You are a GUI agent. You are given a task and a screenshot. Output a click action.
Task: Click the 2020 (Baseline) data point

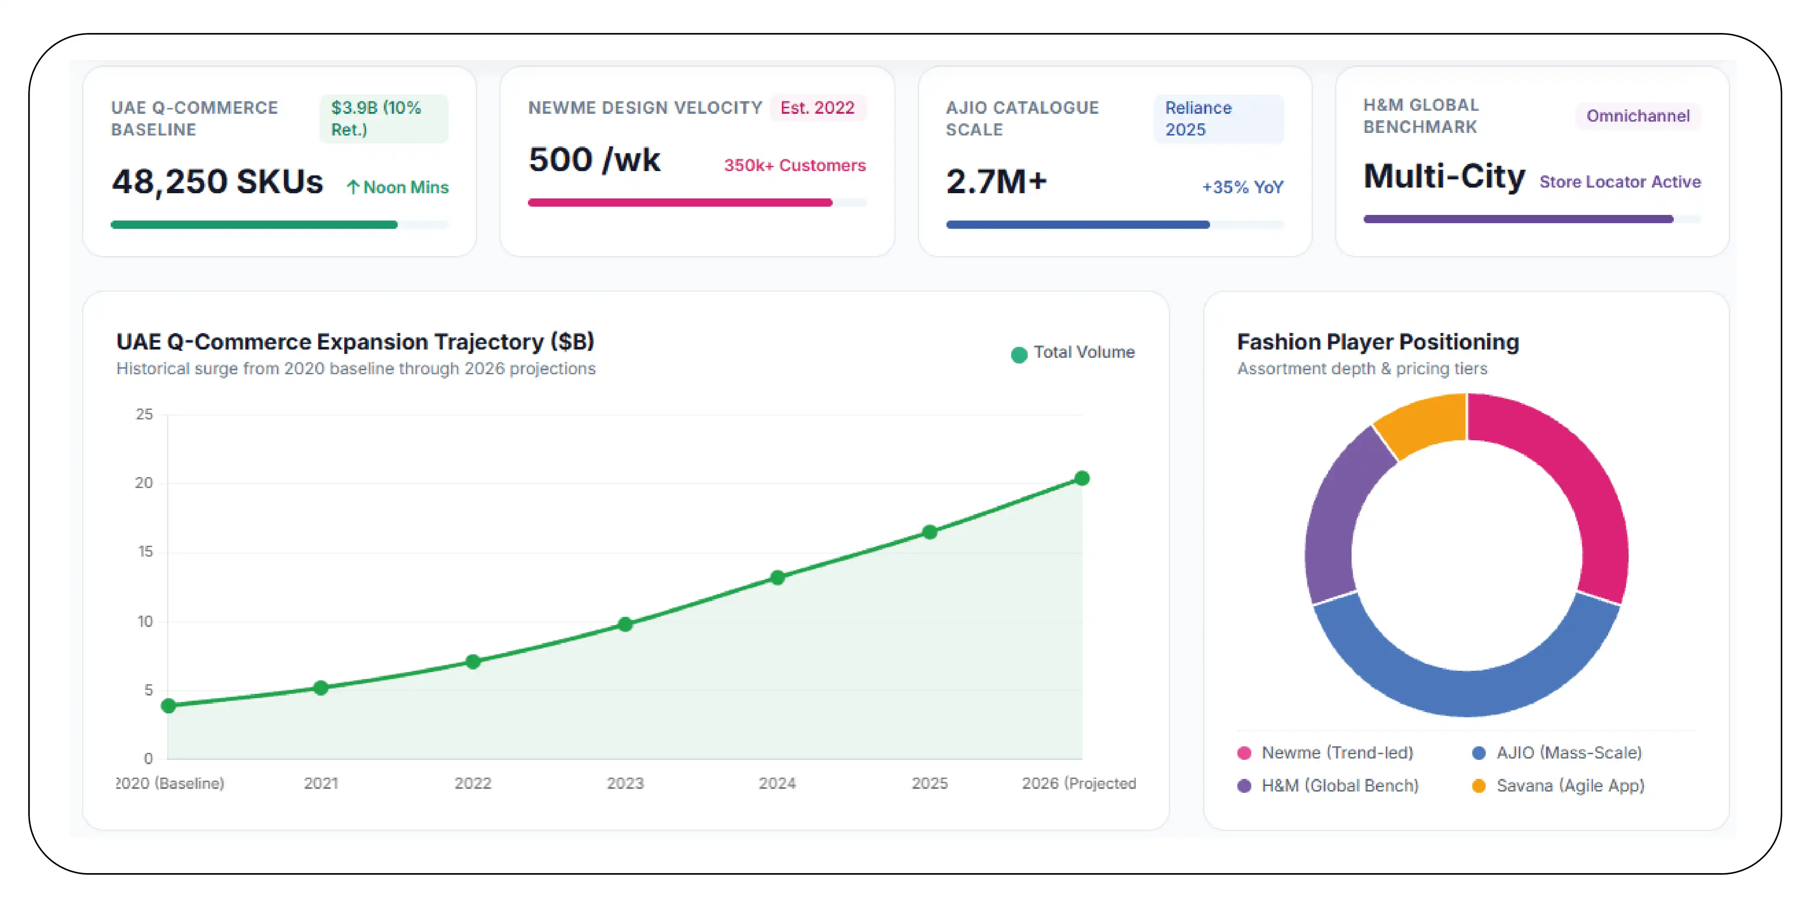[168, 706]
